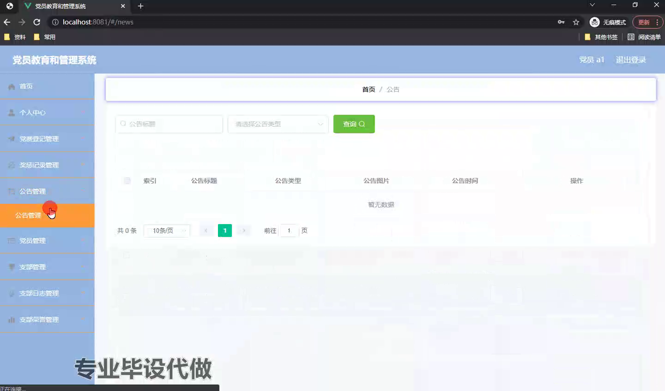Click the icon beside 支部日志管理
This screenshot has width=665, height=391.
12,293
